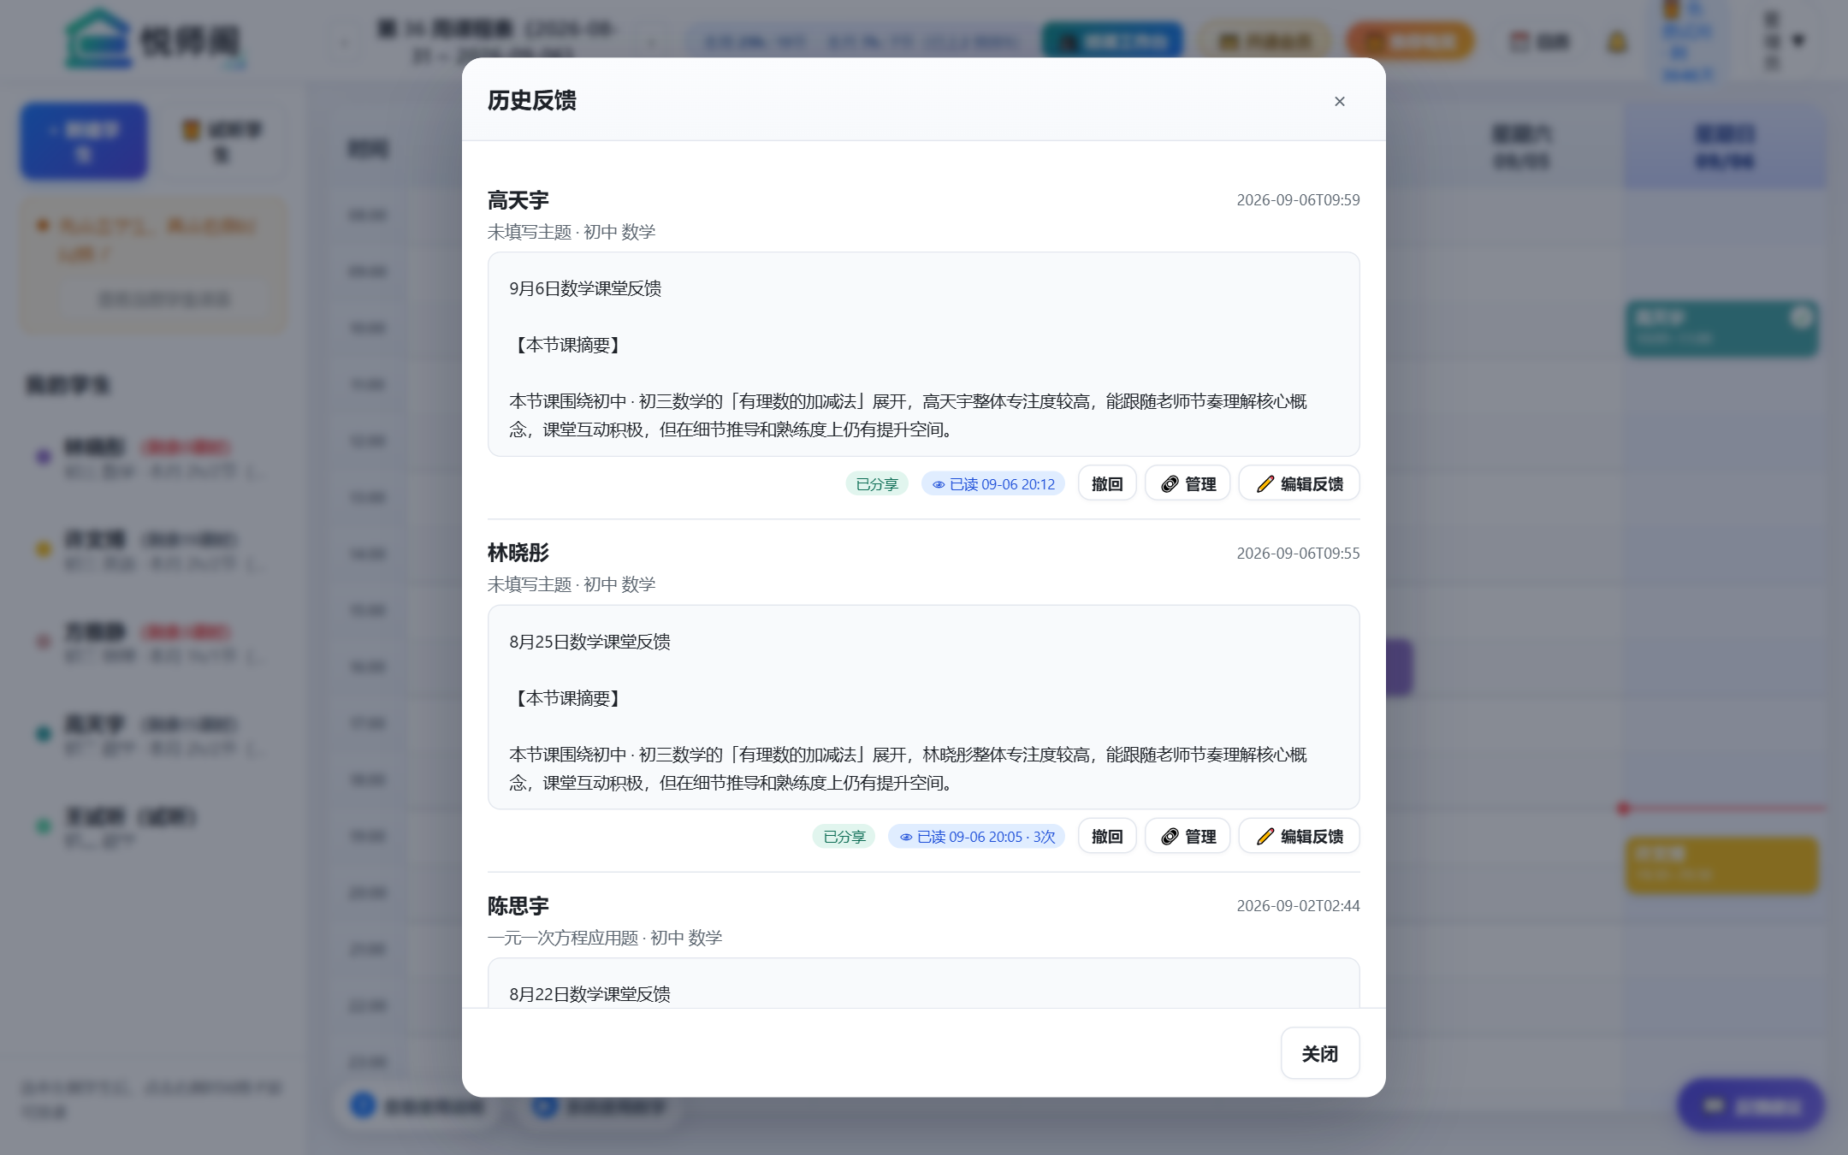Click the bell notification icon in background header
The height and width of the screenshot is (1155, 1848).
pos(1617,41)
